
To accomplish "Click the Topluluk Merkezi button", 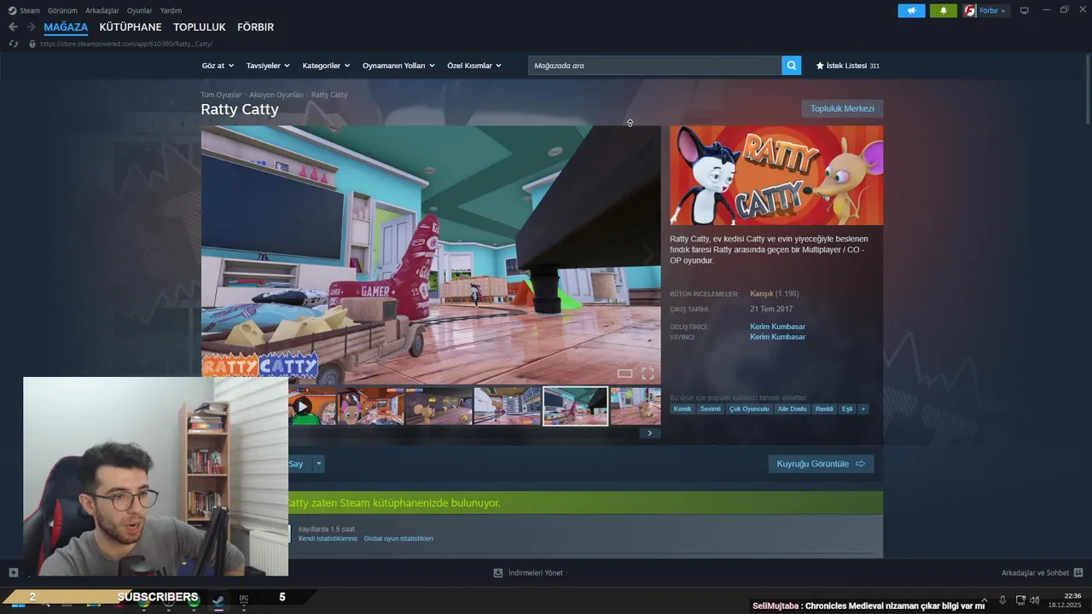I will point(842,108).
